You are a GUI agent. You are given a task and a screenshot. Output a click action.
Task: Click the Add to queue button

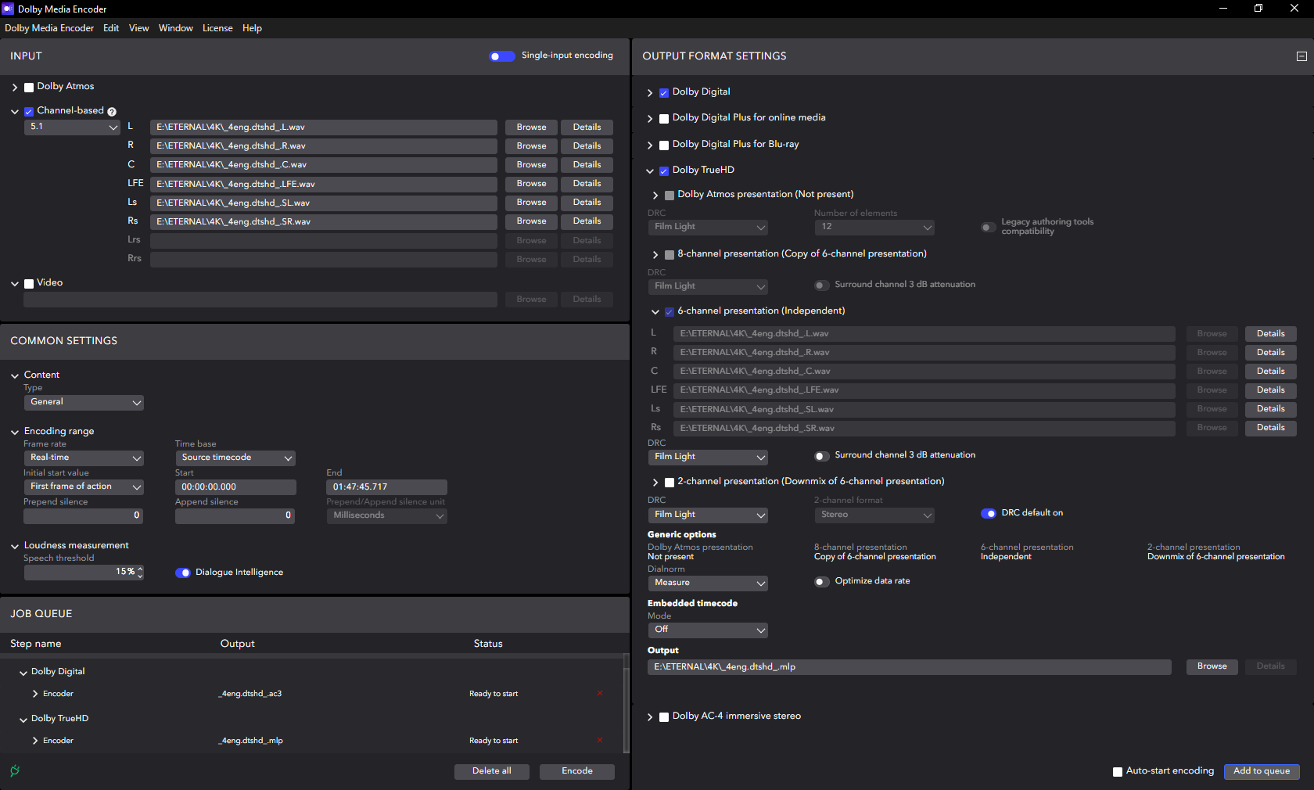pos(1261,771)
